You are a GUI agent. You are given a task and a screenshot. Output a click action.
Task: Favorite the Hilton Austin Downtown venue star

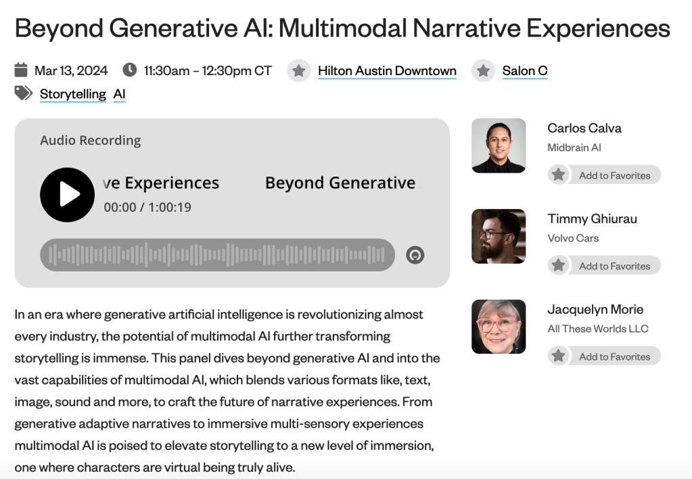click(x=299, y=70)
